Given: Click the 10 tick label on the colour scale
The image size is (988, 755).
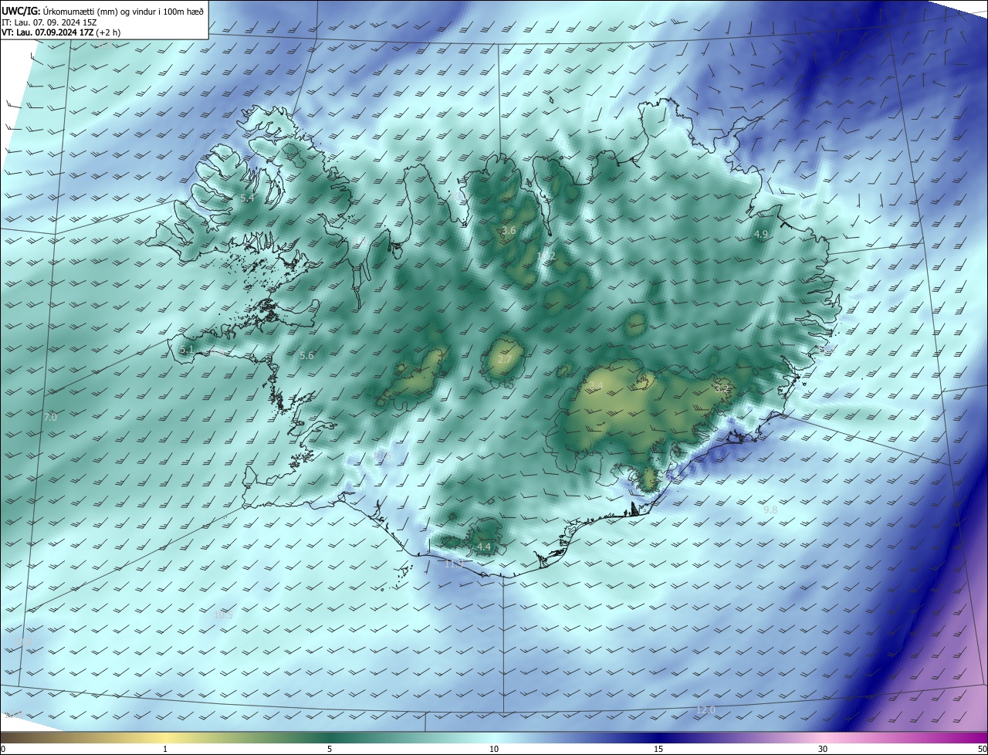Looking at the screenshot, I should tap(494, 749).
